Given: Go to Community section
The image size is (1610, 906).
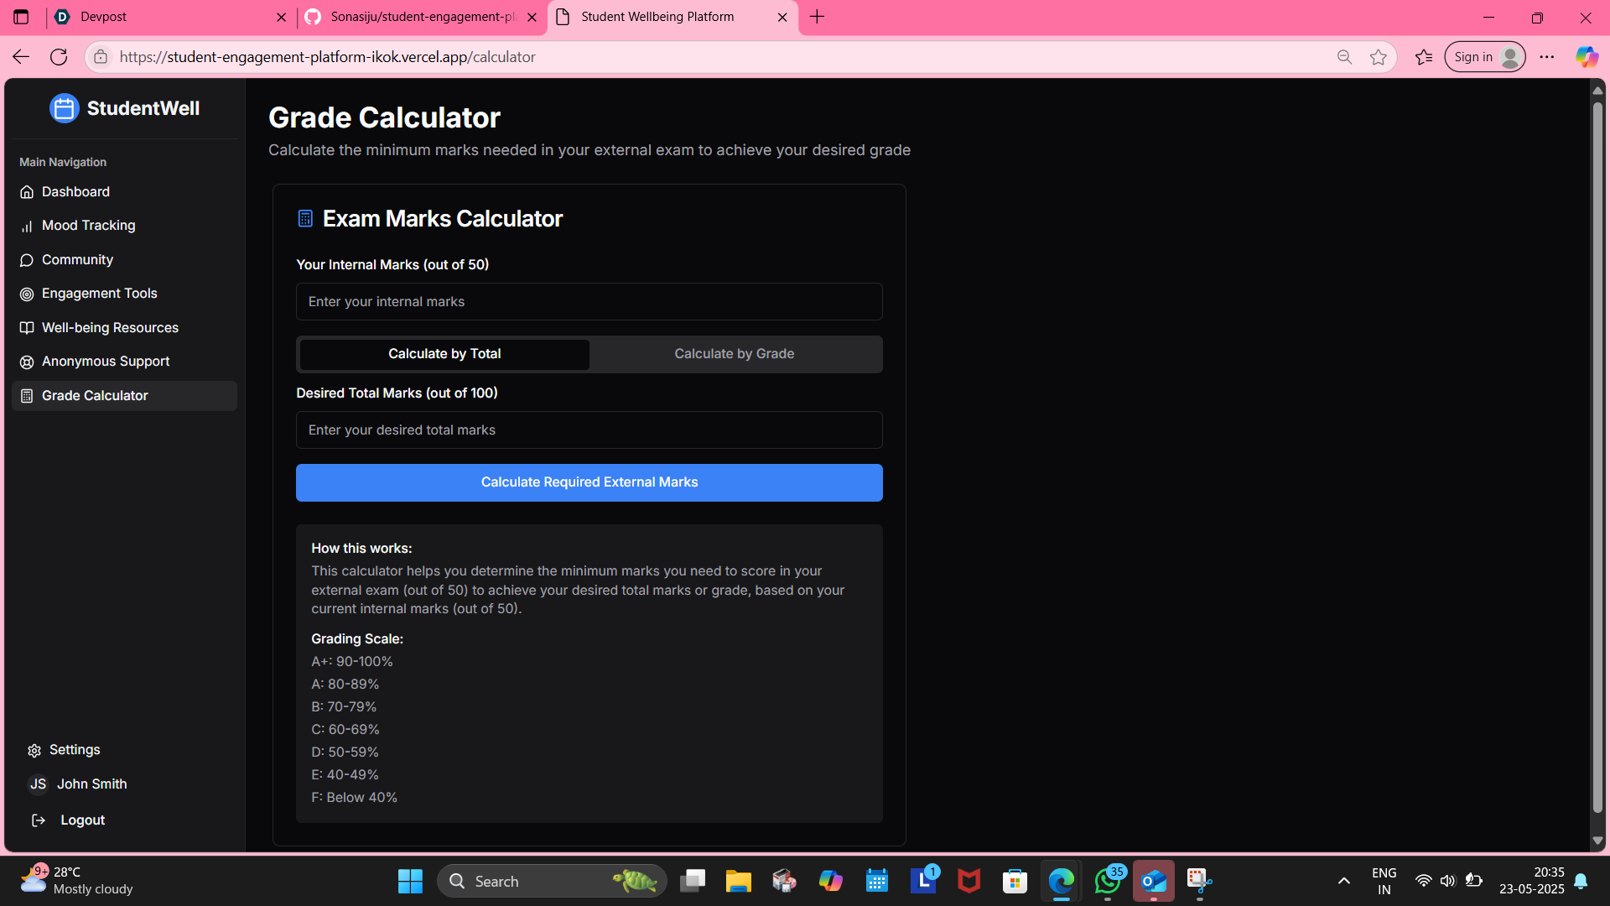Looking at the screenshot, I should tap(77, 260).
